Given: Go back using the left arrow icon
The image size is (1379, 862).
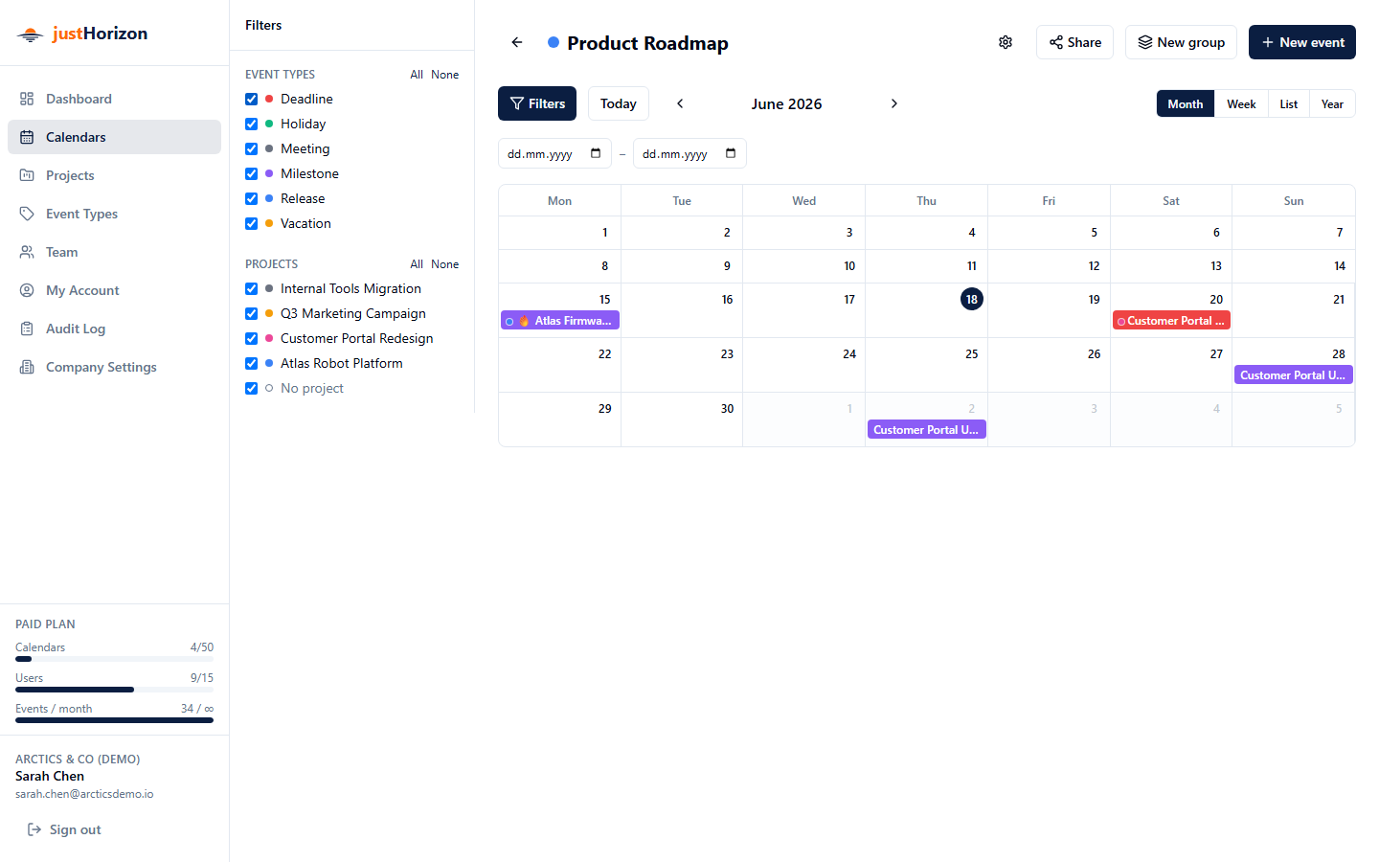Looking at the screenshot, I should [x=517, y=42].
